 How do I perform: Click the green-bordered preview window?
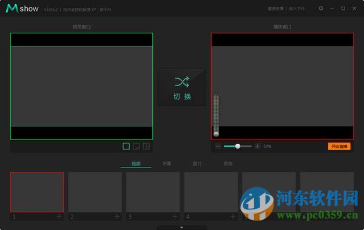click(x=81, y=86)
